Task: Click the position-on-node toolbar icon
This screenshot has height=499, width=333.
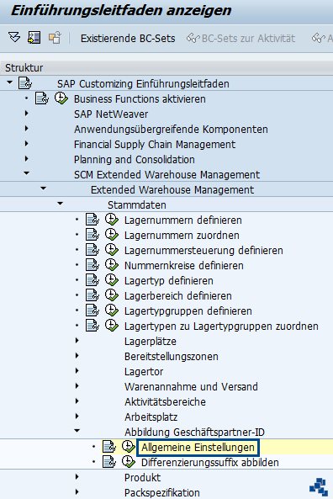Action: 34,38
